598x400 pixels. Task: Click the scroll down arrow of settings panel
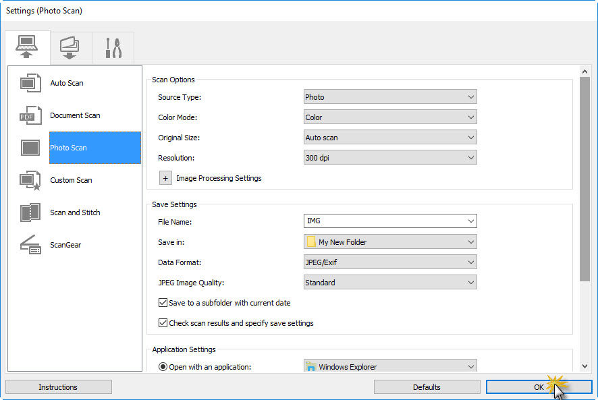pyautogui.click(x=585, y=366)
